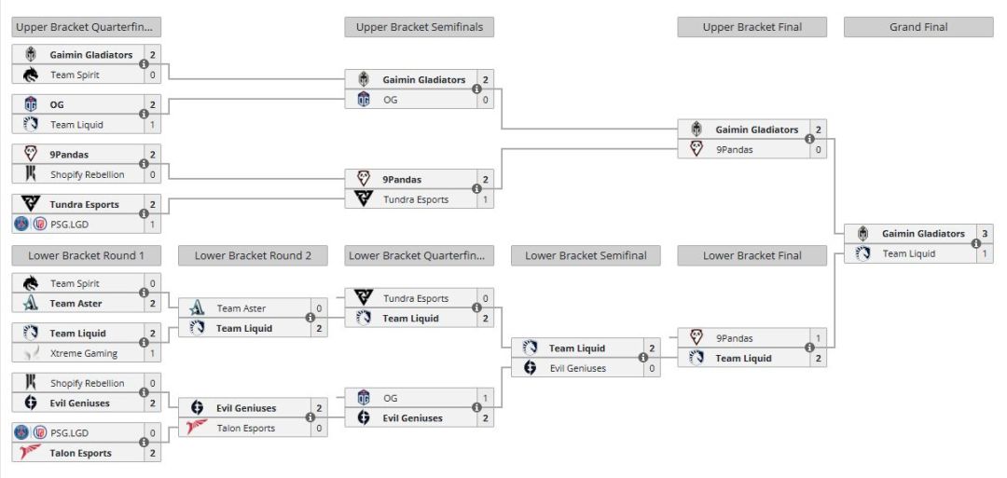Click the Grand Final column header
This screenshot has width=1007, height=478.
pos(917,27)
